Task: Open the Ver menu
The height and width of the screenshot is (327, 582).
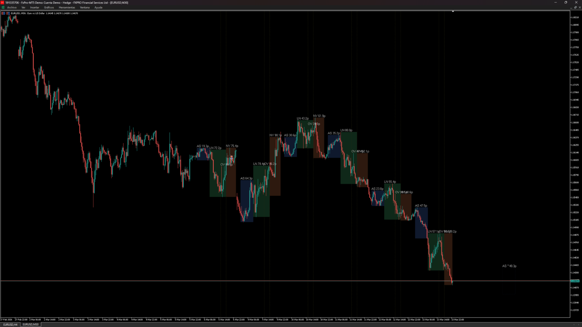Action: pos(23,8)
